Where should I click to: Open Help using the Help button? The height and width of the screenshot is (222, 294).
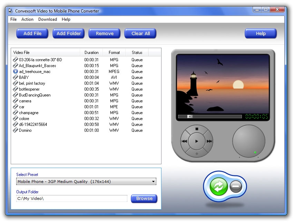point(261,33)
